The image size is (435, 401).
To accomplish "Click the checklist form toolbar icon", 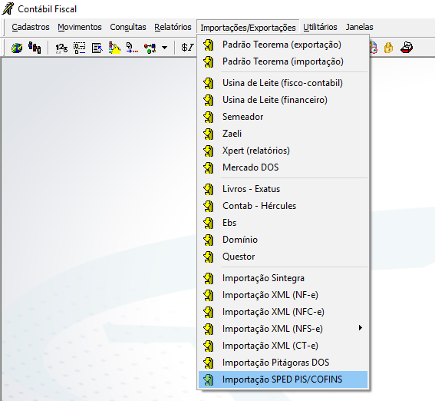I will tap(79, 48).
